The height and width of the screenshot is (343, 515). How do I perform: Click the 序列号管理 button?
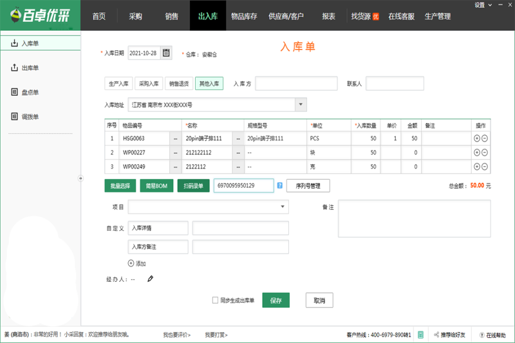(x=308, y=186)
